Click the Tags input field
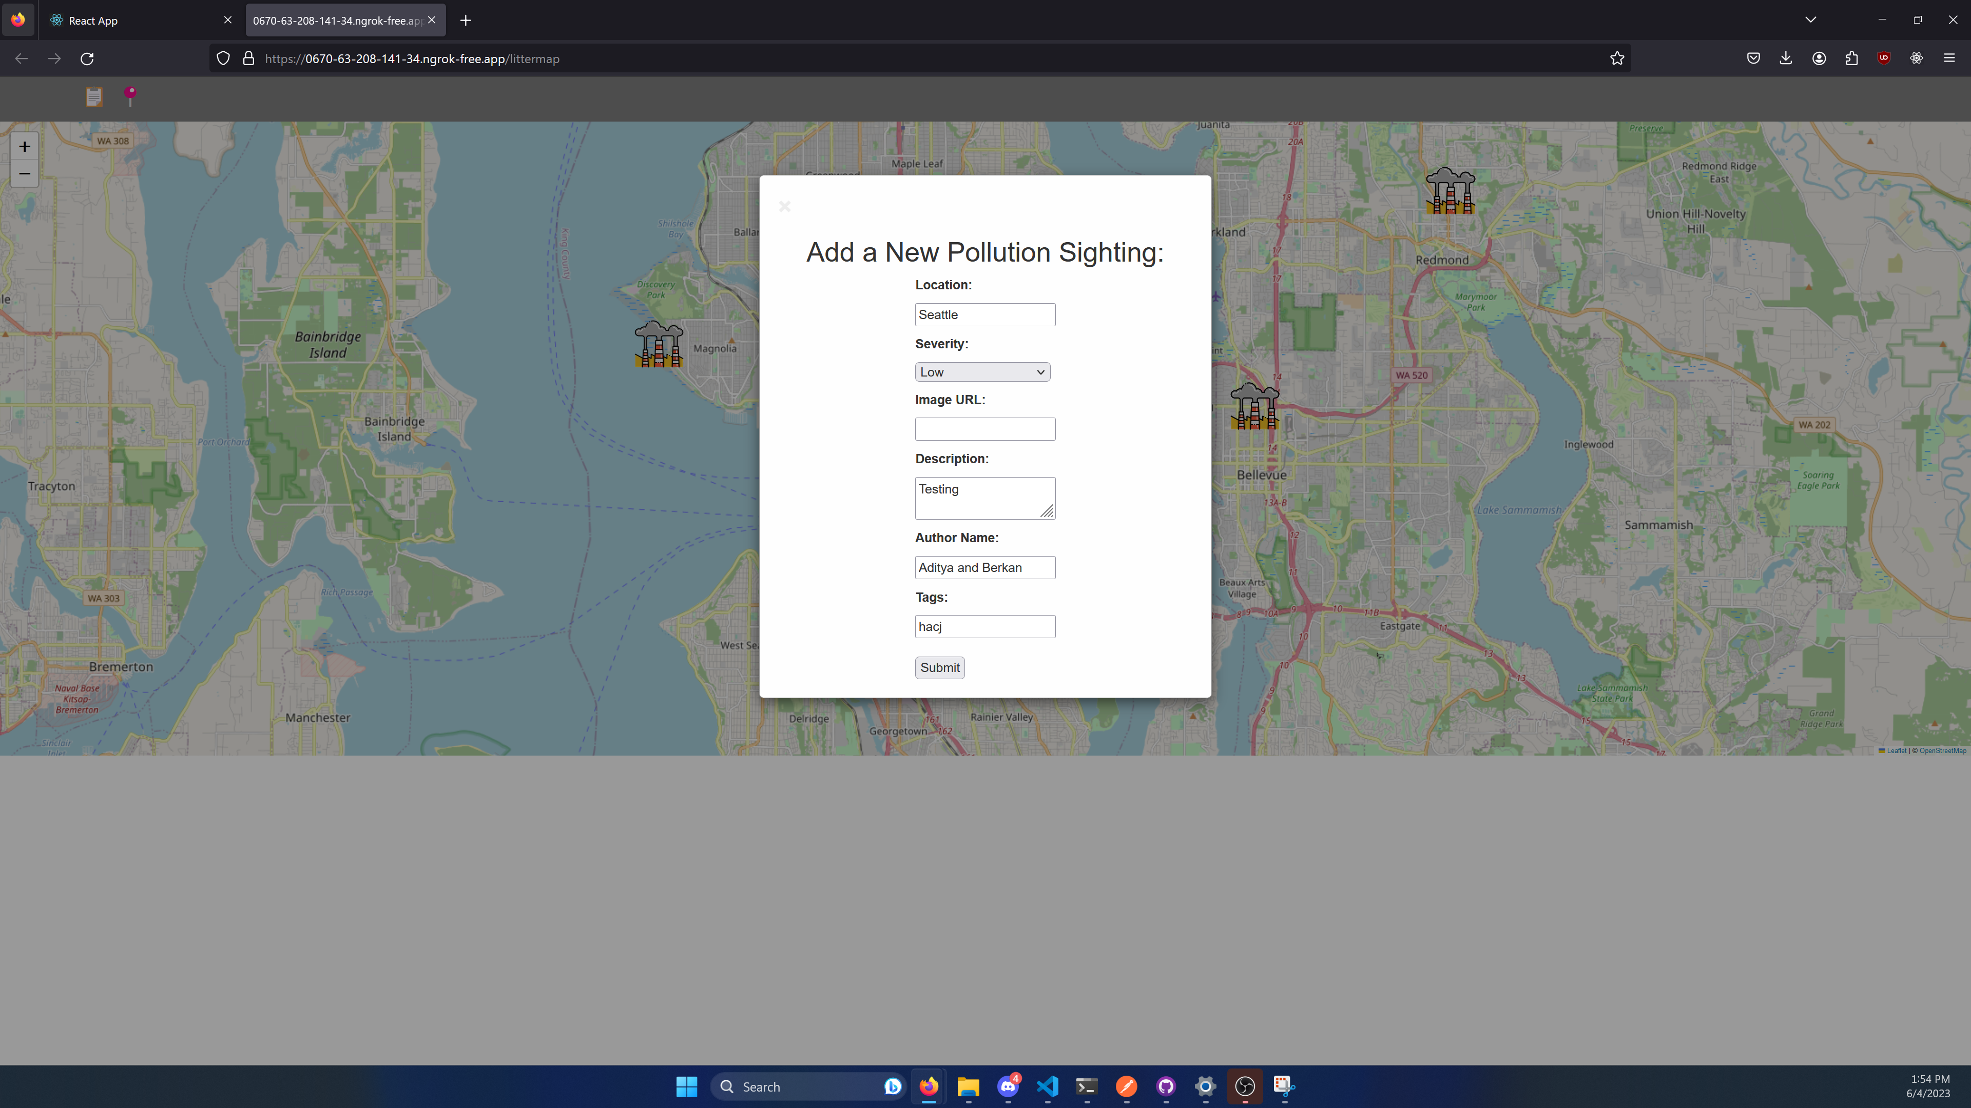This screenshot has height=1108, width=1971. point(985,627)
